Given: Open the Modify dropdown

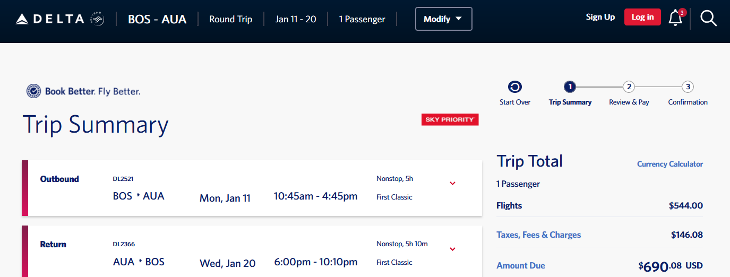Looking at the screenshot, I should tap(443, 19).
